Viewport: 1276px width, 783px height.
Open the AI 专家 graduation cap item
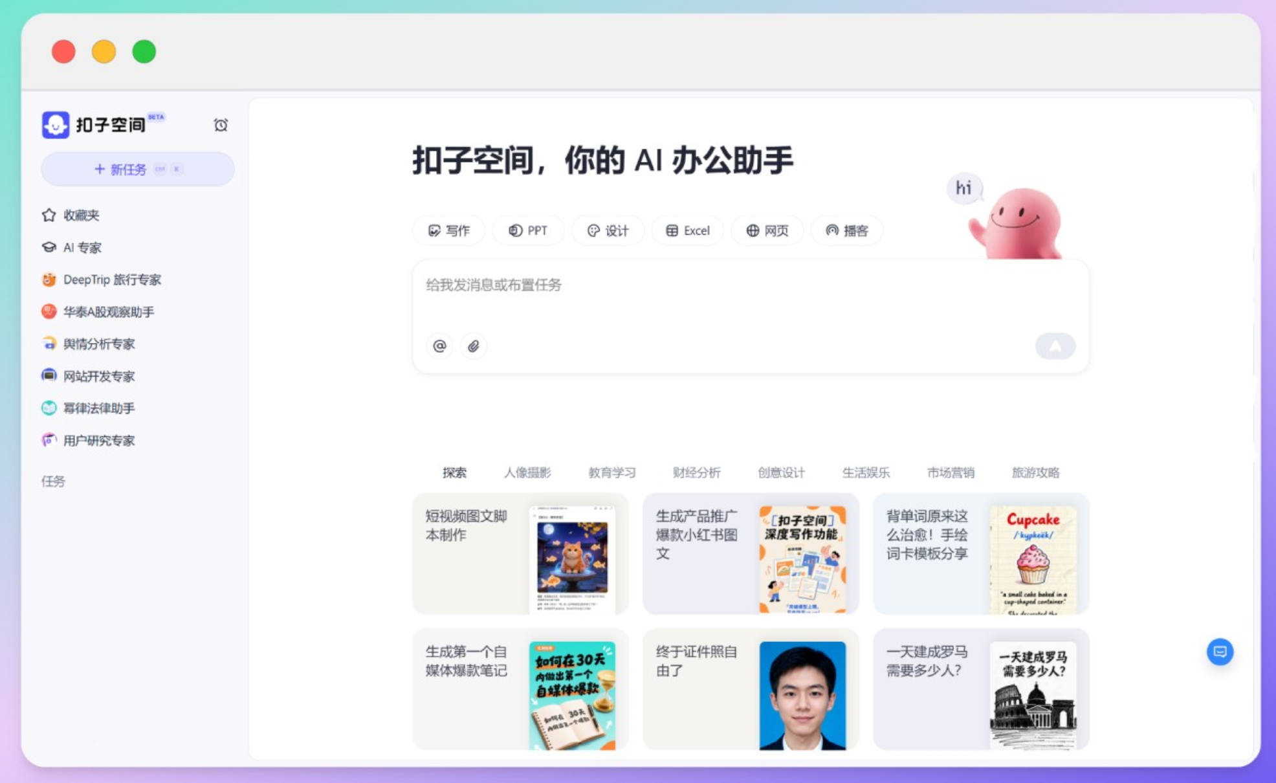click(x=72, y=247)
